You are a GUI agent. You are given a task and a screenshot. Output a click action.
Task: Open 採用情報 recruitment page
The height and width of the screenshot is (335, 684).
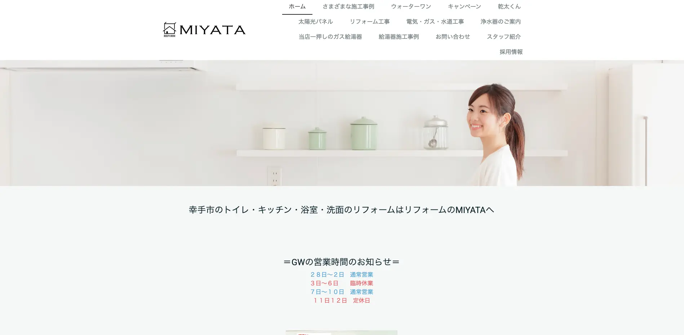[x=511, y=52]
